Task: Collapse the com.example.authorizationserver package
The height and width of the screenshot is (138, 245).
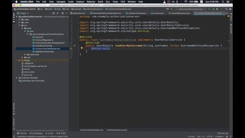Action: (28, 34)
